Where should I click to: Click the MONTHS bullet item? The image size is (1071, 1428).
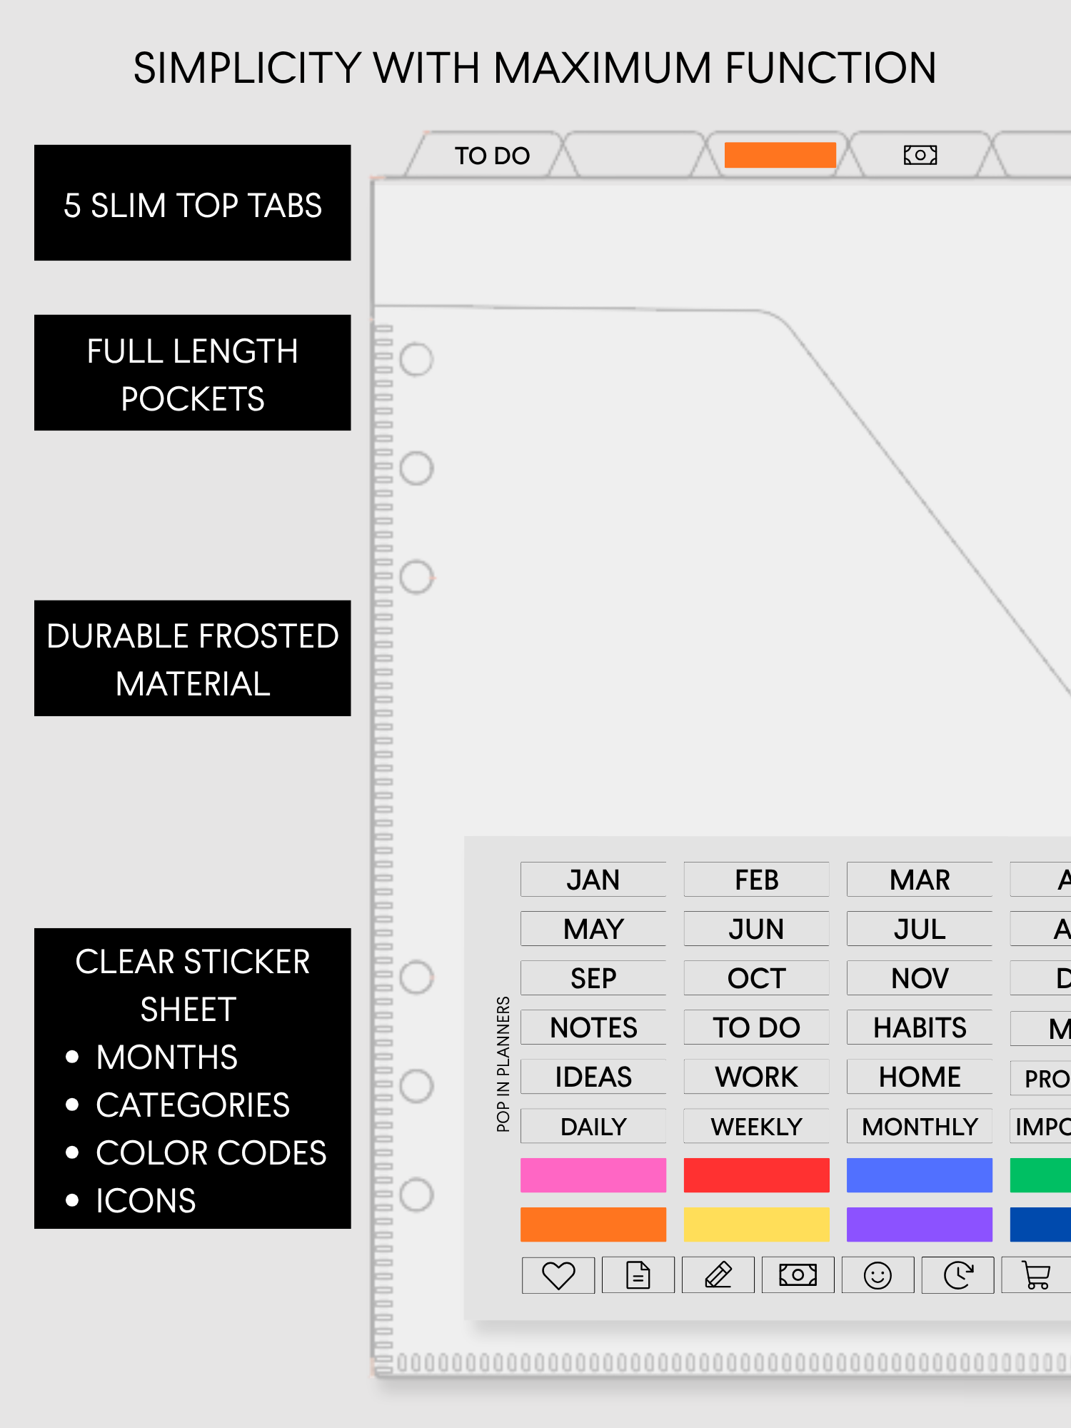152,1057
